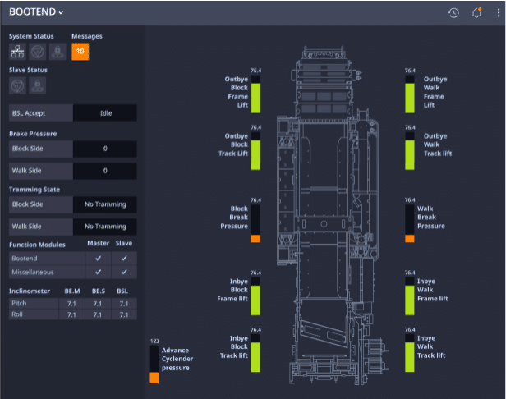The image size is (506, 399).
Task: Select the Roll BSL value
Action: (124, 314)
